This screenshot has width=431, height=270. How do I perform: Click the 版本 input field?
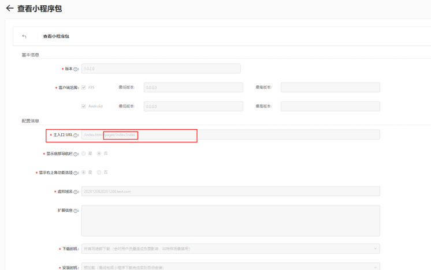(161, 69)
